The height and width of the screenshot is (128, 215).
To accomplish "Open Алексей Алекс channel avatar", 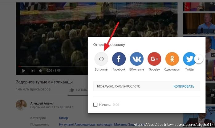I will point(21,105).
